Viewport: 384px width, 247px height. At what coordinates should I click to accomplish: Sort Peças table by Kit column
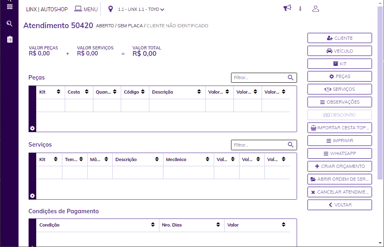point(58,92)
